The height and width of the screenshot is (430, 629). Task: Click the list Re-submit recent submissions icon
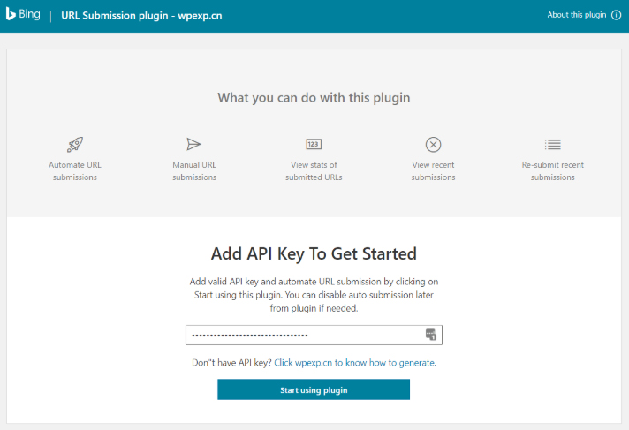coord(553,145)
